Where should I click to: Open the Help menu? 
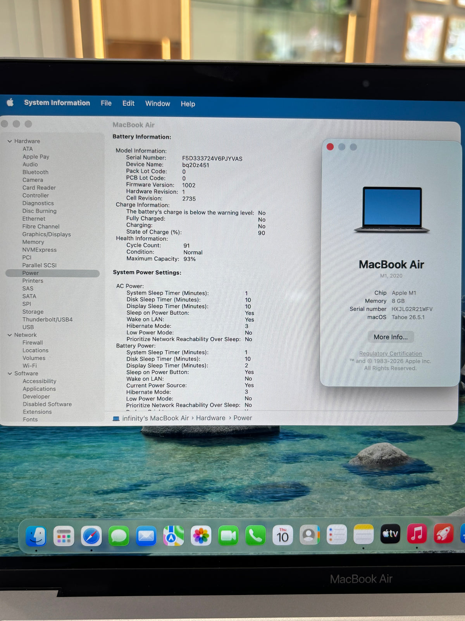point(188,104)
